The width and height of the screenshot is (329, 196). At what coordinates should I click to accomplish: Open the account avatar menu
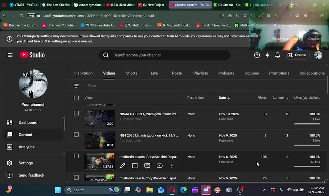pos(318,55)
